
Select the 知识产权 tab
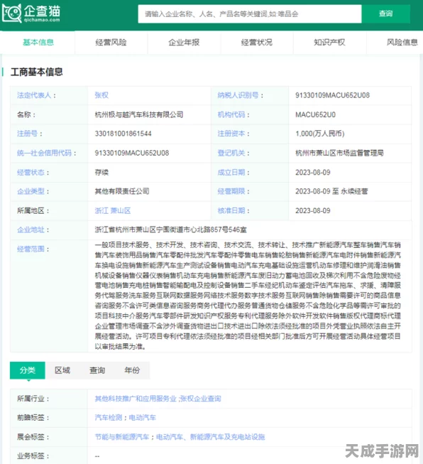(x=329, y=43)
